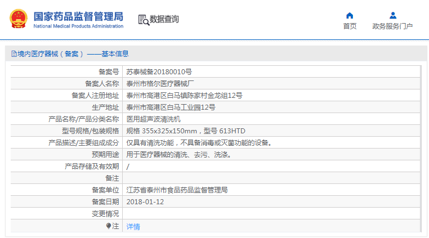The height and width of the screenshot is (238, 429).
Task: Select the date 2018-01-12
Action: coord(145,202)
